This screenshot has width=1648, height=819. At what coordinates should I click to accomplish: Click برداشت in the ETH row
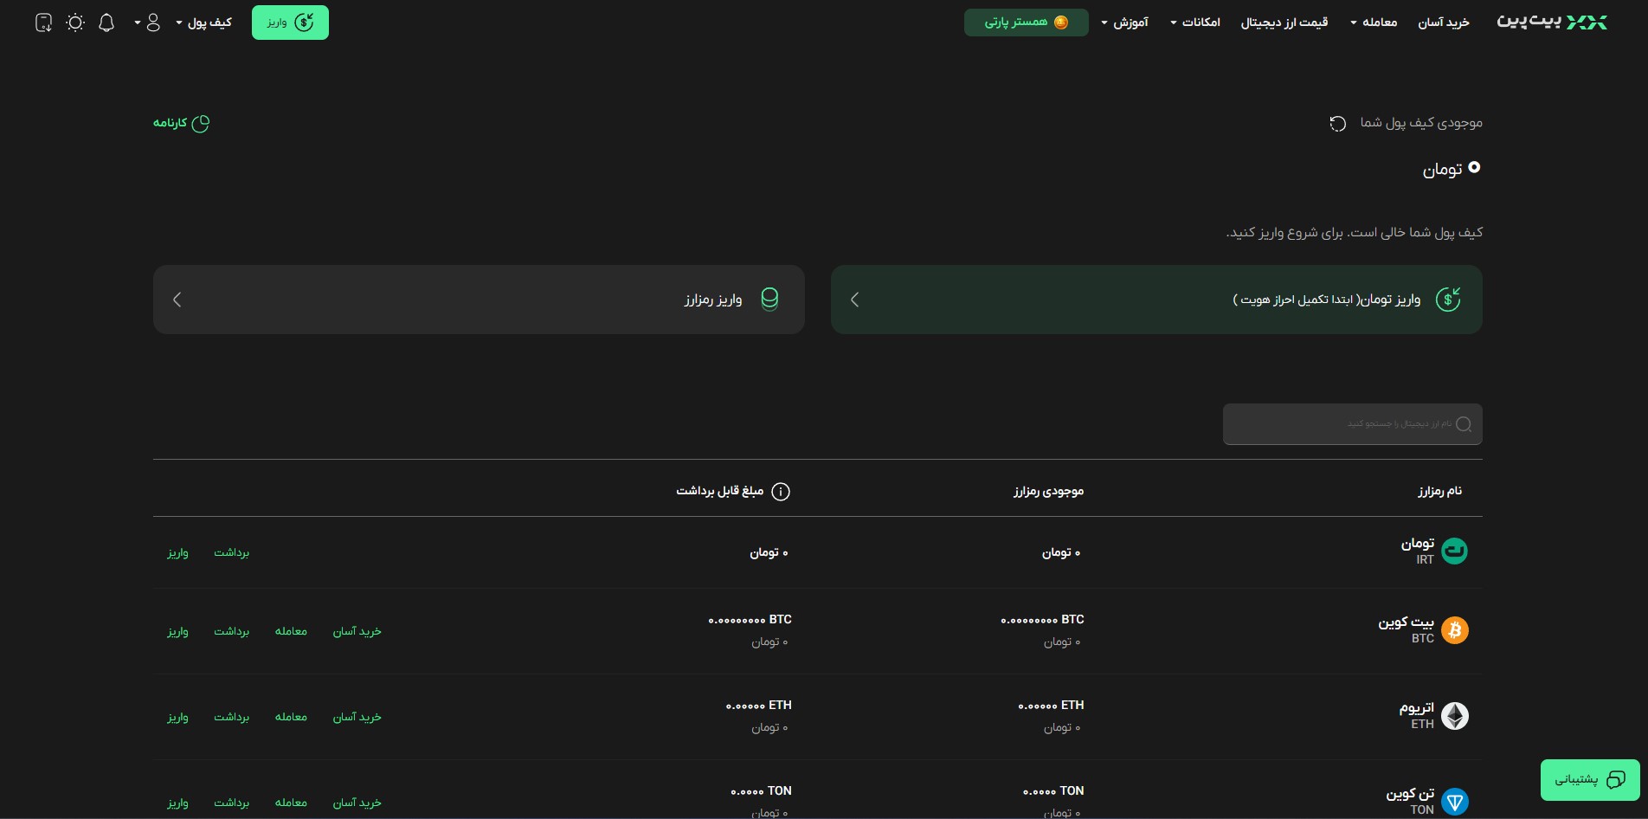[x=231, y=717]
